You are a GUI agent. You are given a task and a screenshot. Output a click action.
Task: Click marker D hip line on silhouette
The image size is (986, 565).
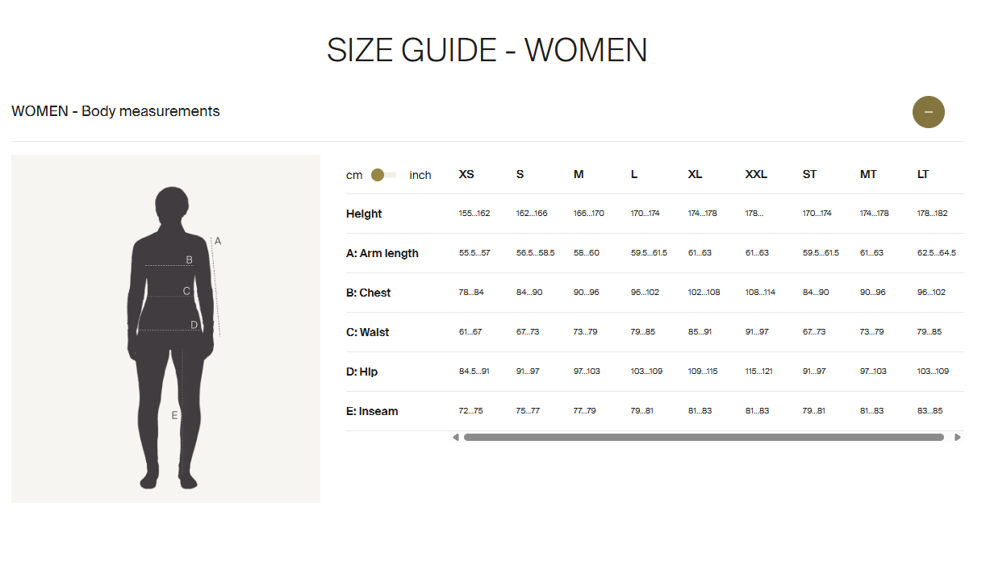(x=194, y=325)
